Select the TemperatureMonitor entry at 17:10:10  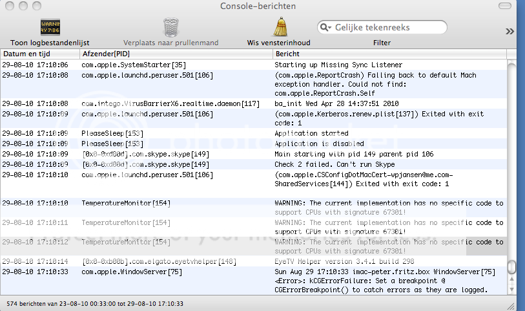click(126, 203)
